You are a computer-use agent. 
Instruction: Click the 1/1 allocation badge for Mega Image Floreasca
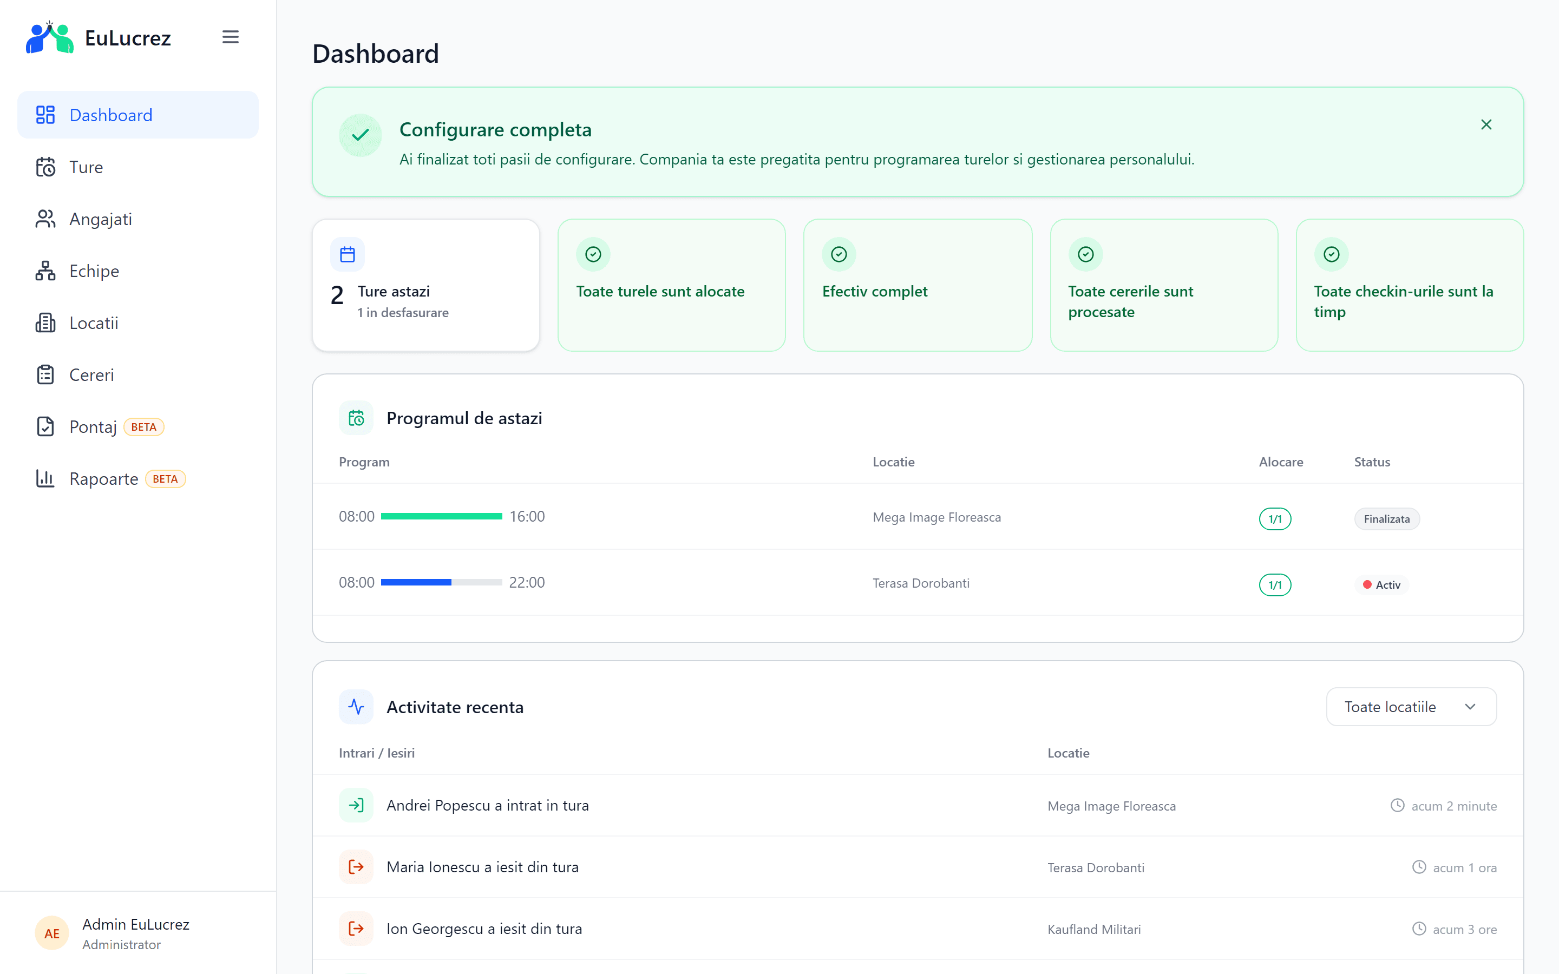tap(1275, 519)
